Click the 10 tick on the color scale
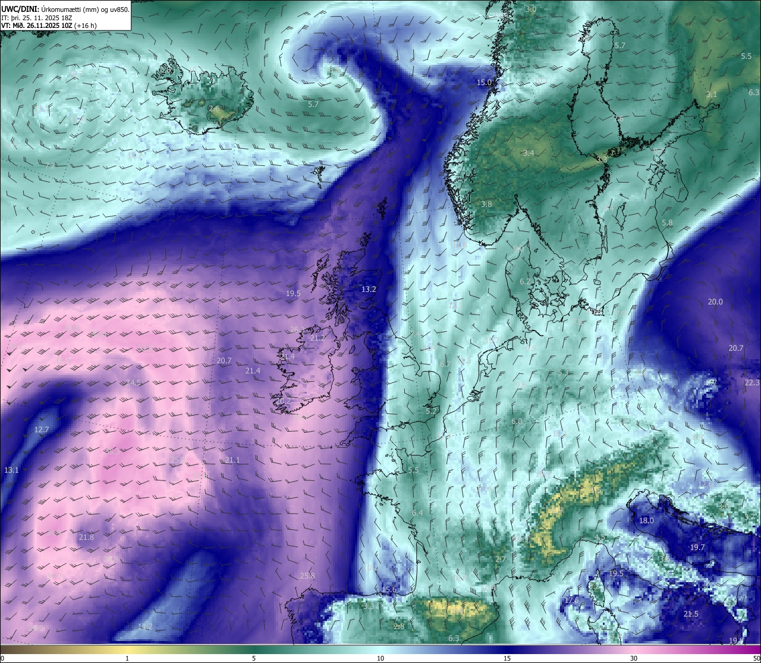Screen dimensions: 761x663 pos(380,658)
